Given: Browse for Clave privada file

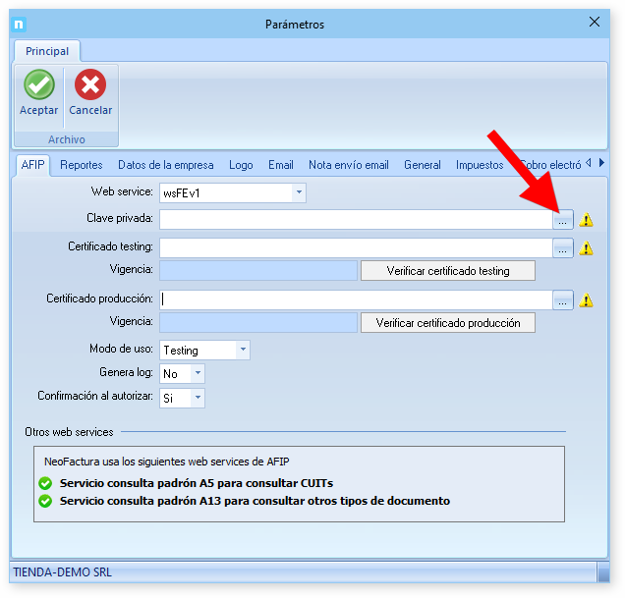Looking at the screenshot, I should pos(562,221).
